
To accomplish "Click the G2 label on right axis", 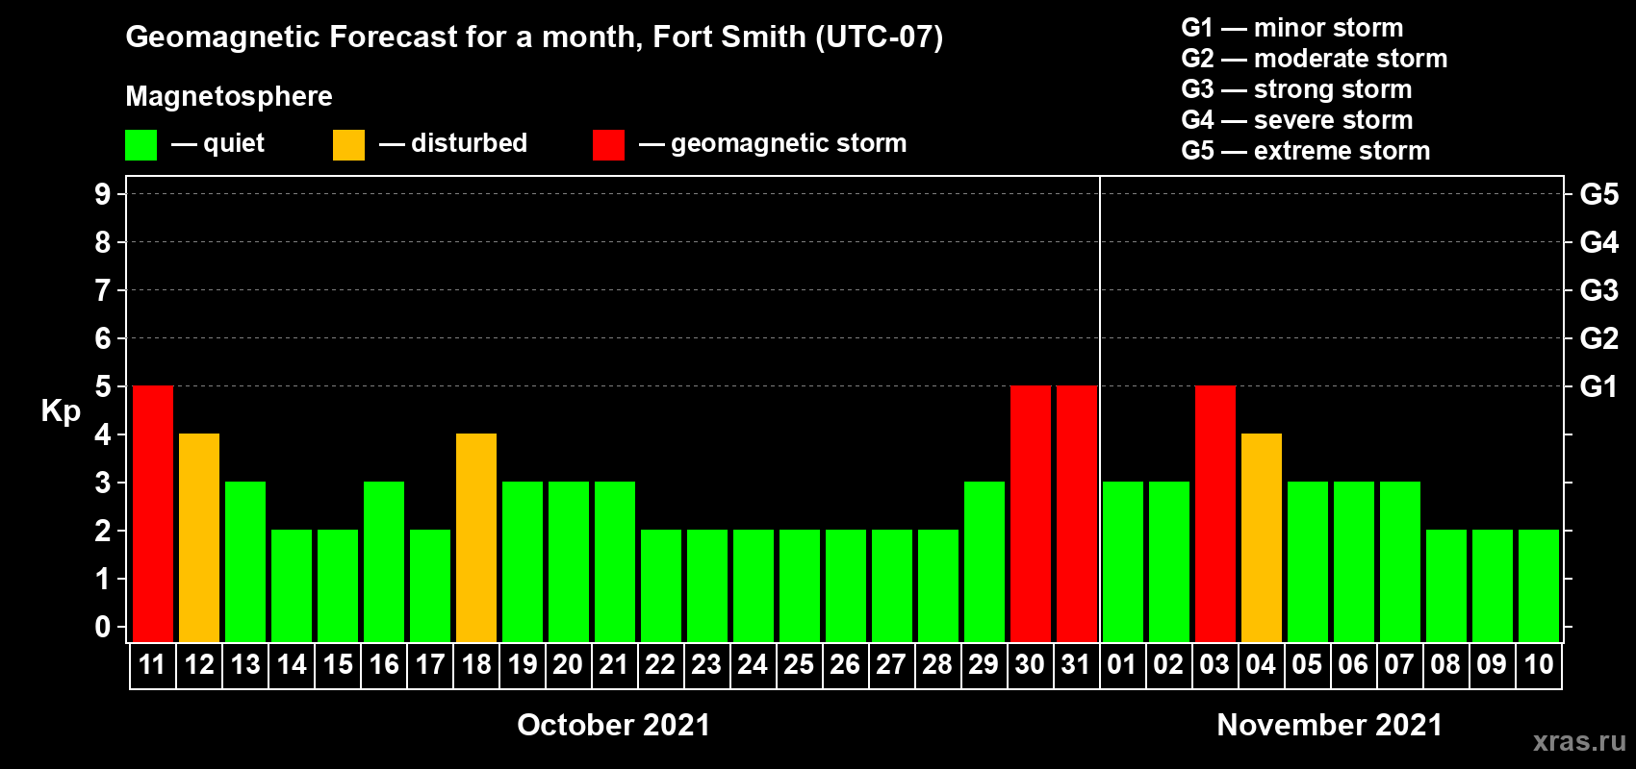I will point(1598,338).
